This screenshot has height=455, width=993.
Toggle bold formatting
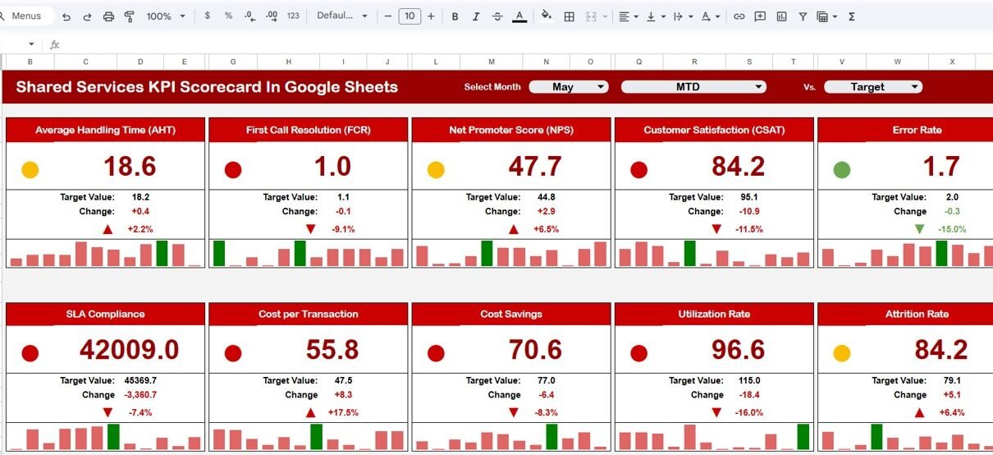455,16
